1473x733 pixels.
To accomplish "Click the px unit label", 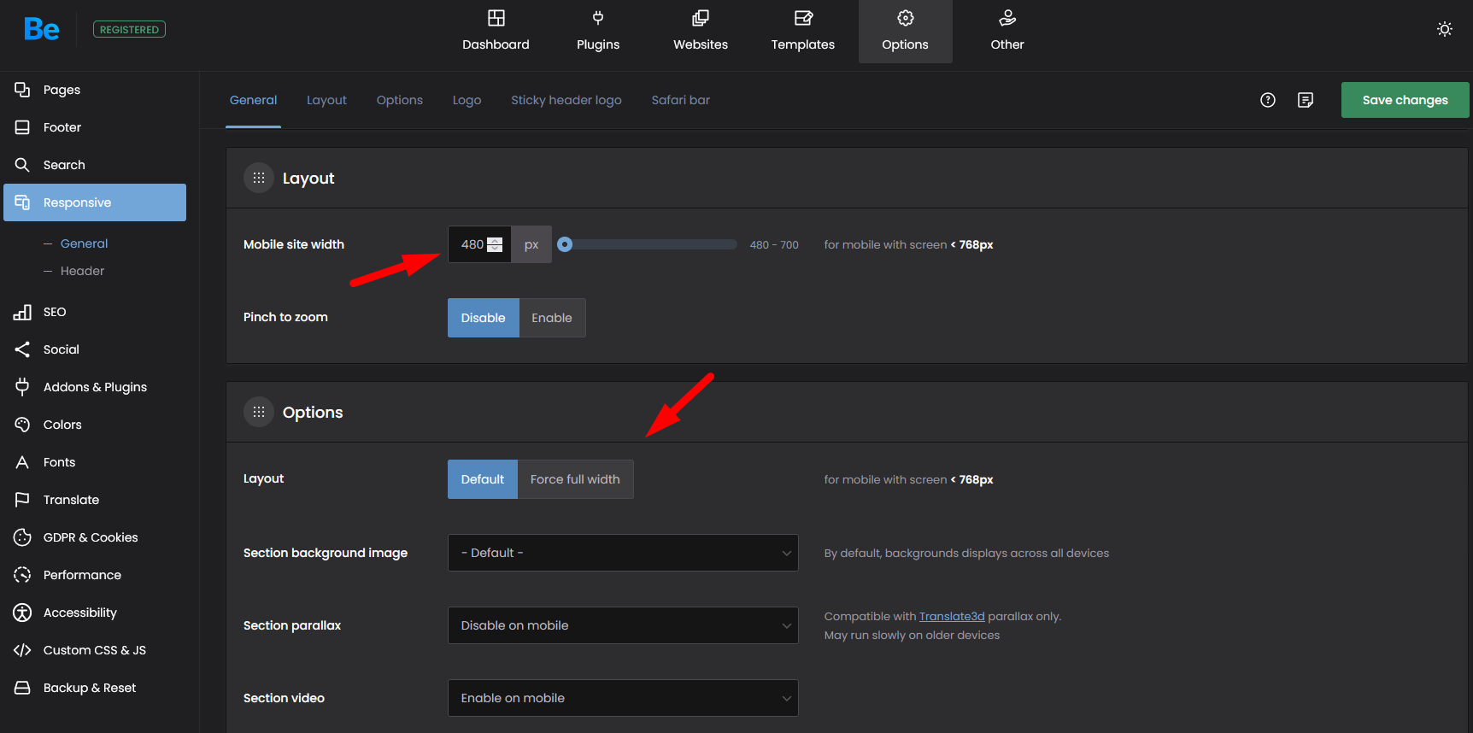I will click(x=531, y=244).
